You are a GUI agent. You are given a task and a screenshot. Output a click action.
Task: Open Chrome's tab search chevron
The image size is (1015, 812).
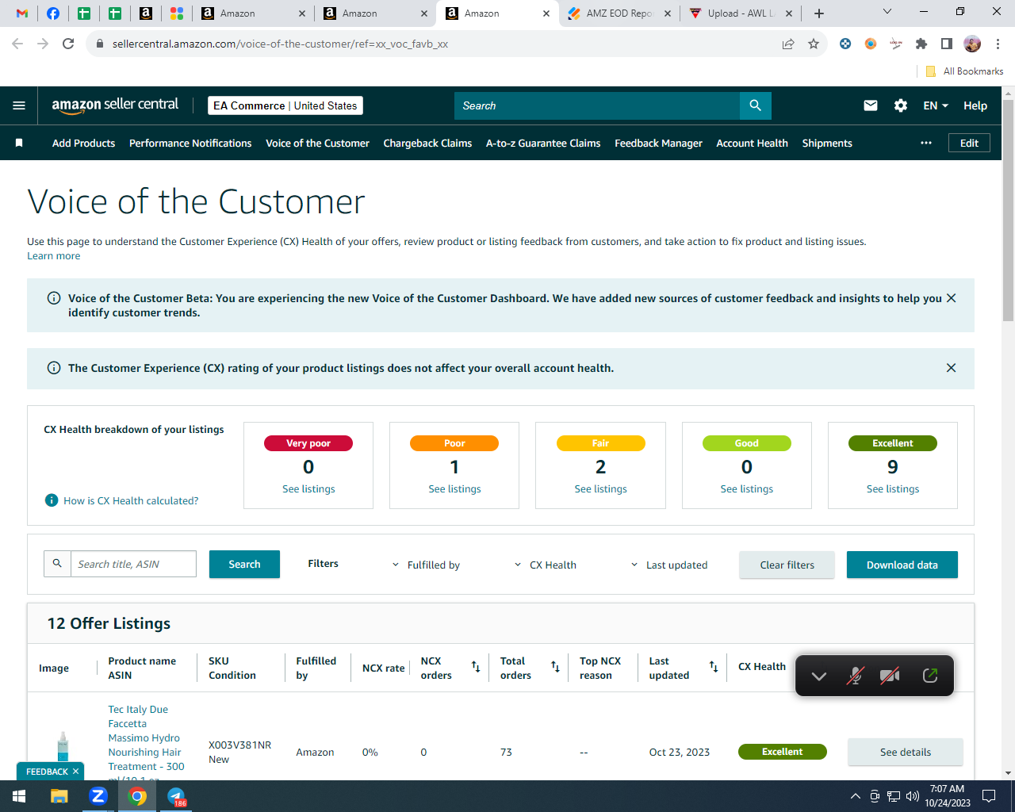(887, 12)
